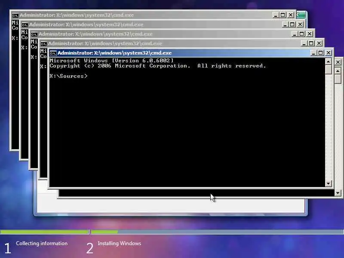Click the Collecting information progress bar
This screenshot has width=344, height=258.
pos(45,232)
